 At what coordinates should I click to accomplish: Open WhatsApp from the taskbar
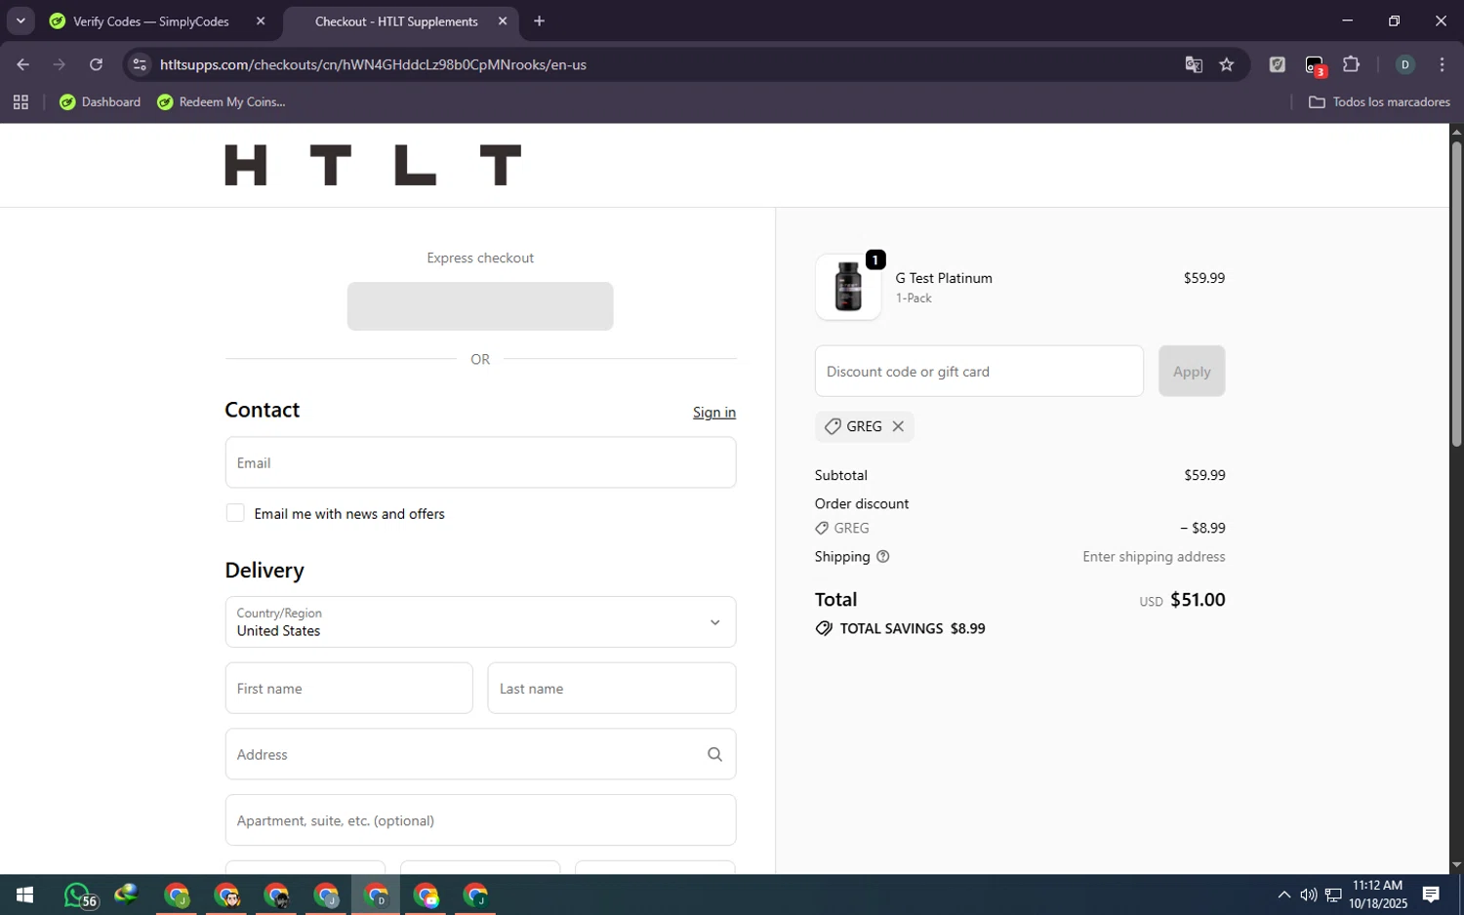[78, 895]
